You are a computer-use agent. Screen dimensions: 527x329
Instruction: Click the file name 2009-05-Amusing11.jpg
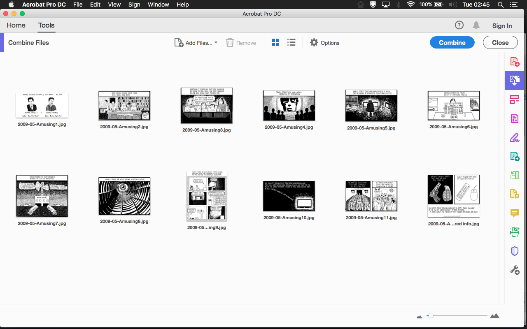371,218
